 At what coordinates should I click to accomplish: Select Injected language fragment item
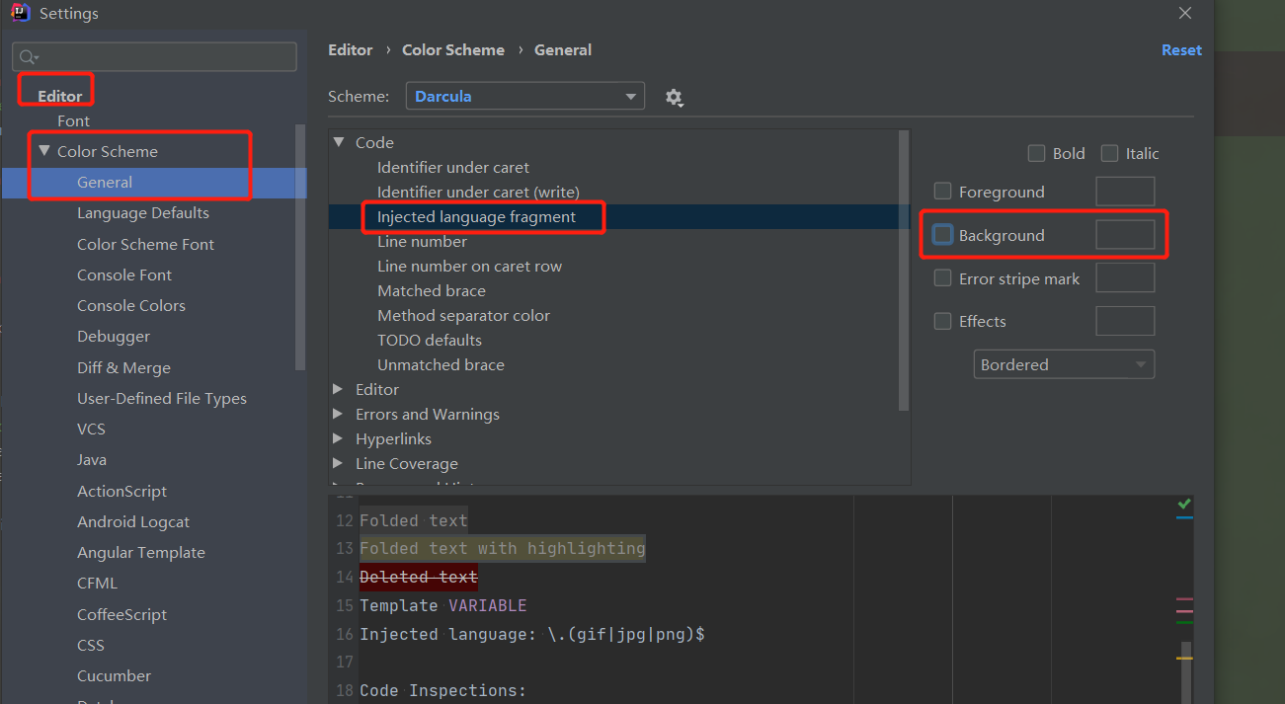click(476, 216)
